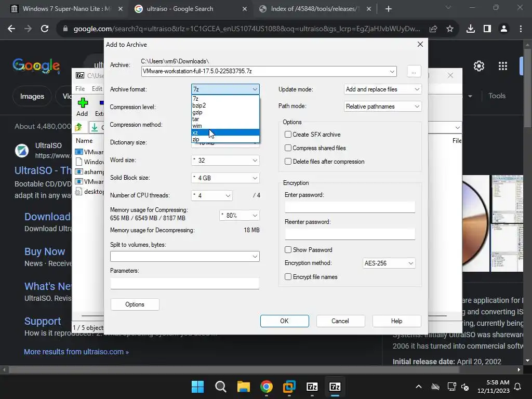
Task: Click the green Add icon in 7-Zip
Action: (x=83, y=102)
